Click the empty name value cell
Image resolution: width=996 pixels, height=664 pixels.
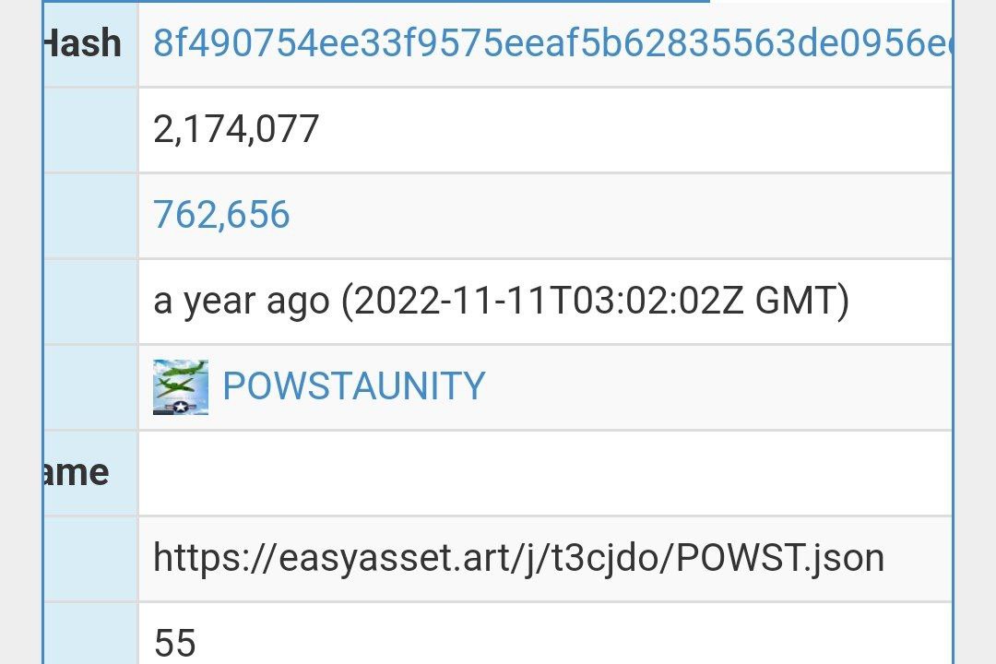(x=545, y=473)
